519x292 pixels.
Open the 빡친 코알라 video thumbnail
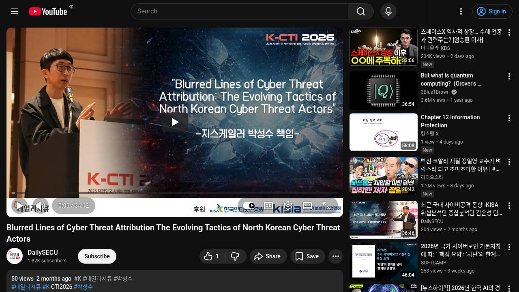point(384,176)
